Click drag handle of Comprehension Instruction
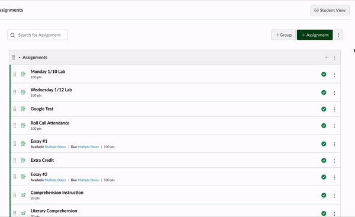 [15, 194]
